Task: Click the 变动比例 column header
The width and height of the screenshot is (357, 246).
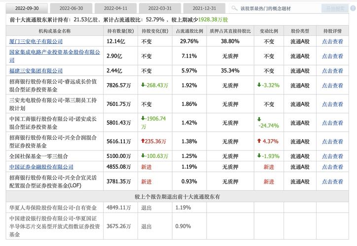Action: (x=269, y=31)
